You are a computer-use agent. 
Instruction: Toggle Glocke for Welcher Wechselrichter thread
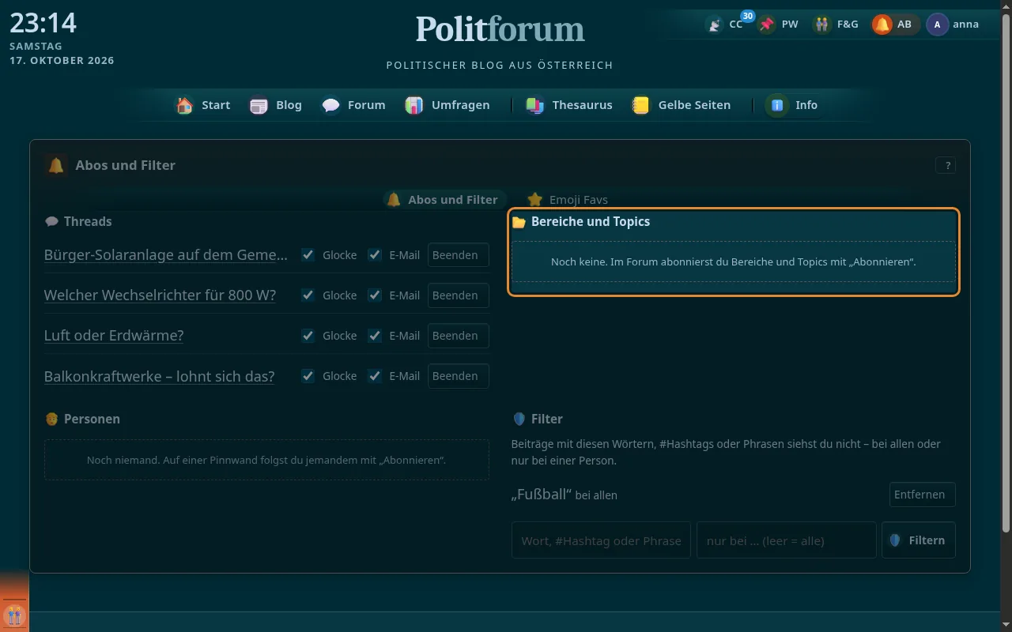[308, 295]
